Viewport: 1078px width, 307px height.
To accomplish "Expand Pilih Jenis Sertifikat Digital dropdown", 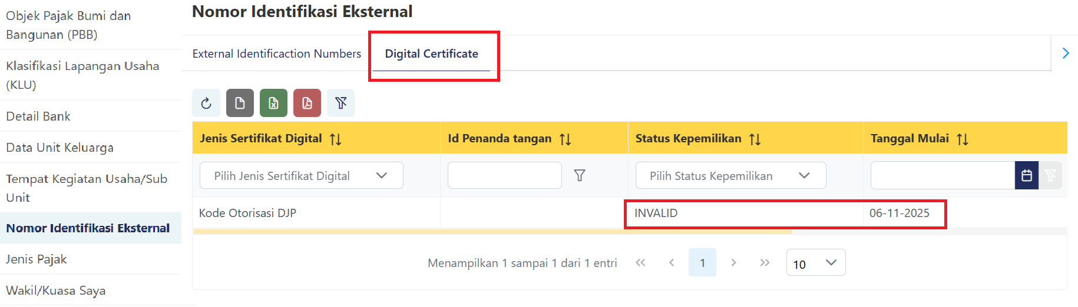I will pyautogui.click(x=301, y=175).
